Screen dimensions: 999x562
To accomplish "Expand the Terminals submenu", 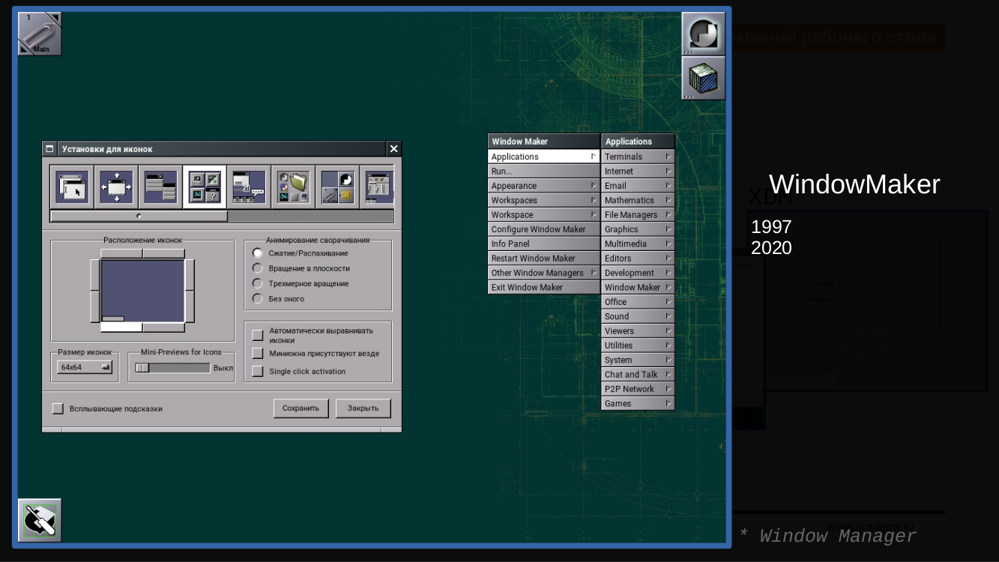I will click(638, 157).
